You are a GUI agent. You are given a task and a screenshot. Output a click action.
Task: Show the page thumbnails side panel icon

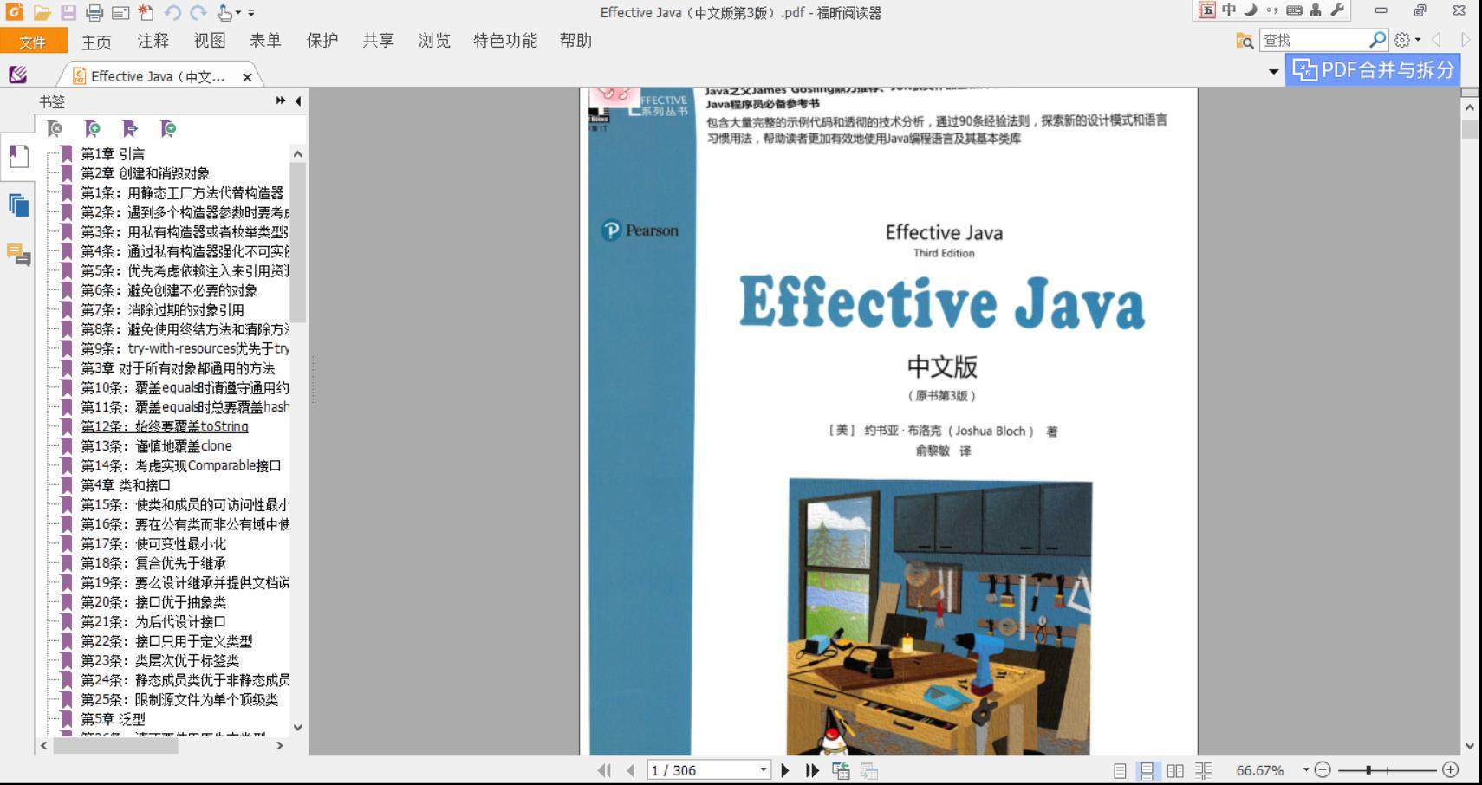coord(19,205)
